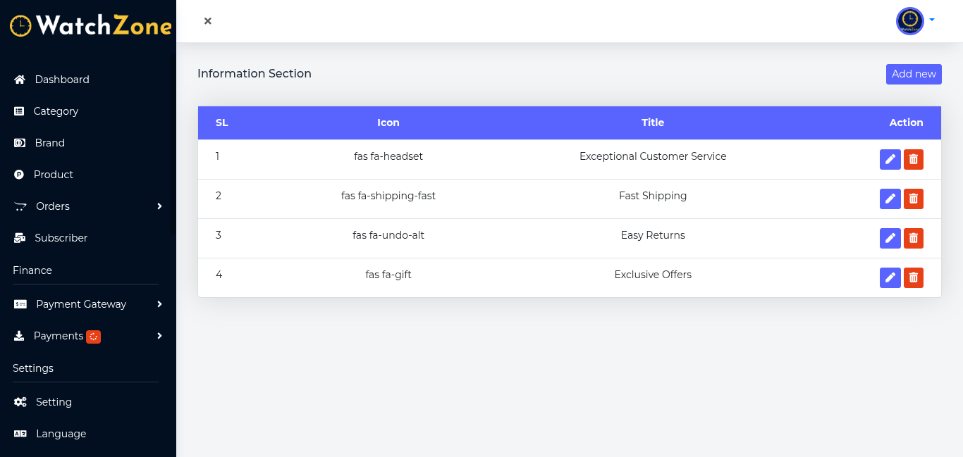Delete the Fast Shipping row
Viewport: 963px width, 457px height.
[914, 199]
